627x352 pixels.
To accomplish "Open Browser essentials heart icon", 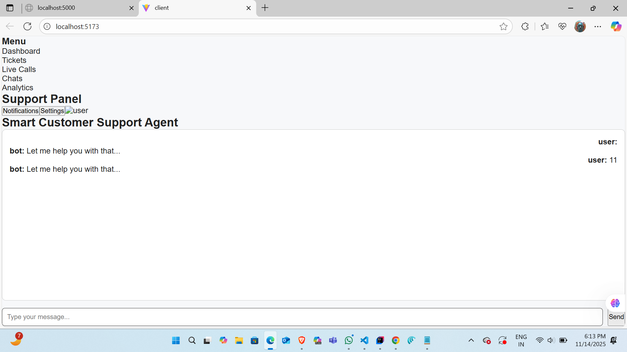I will [x=563, y=26].
